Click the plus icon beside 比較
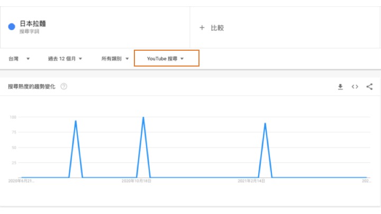381x214 pixels. tap(202, 27)
